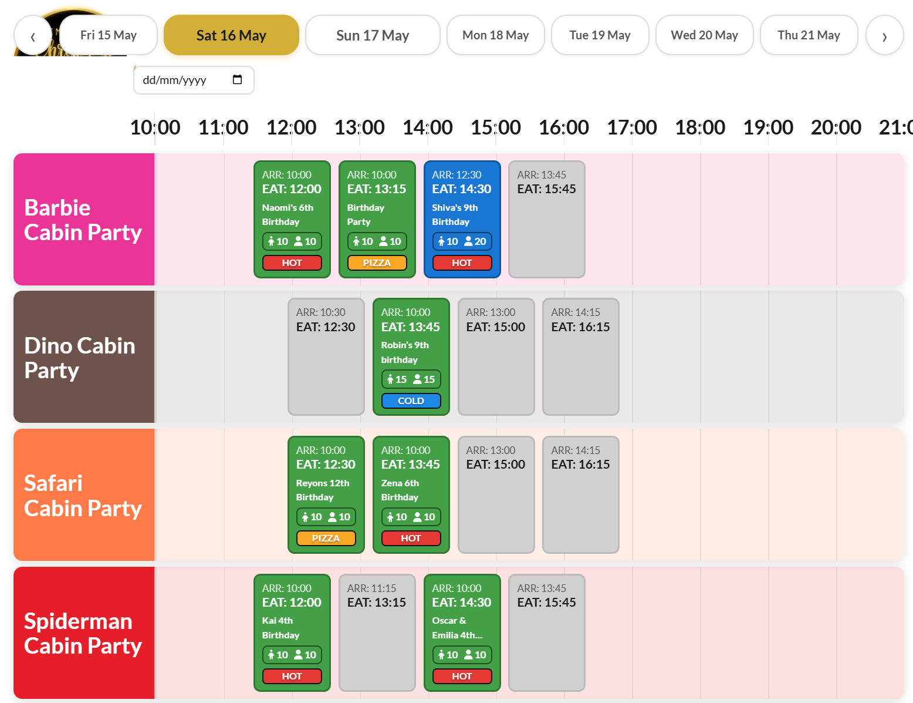Click HOT tag on Shiva's booking
This screenshot has width=913, height=703.
[462, 263]
